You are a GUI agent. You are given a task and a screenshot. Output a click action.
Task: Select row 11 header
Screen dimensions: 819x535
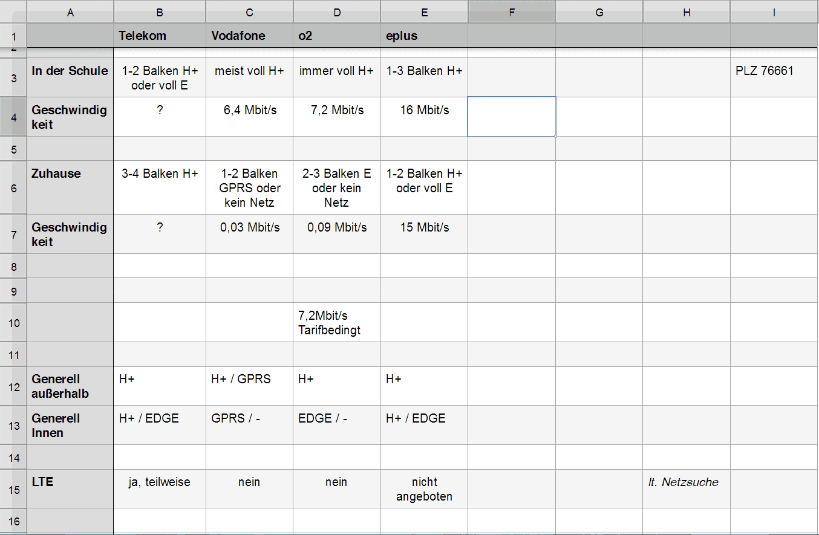13,354
